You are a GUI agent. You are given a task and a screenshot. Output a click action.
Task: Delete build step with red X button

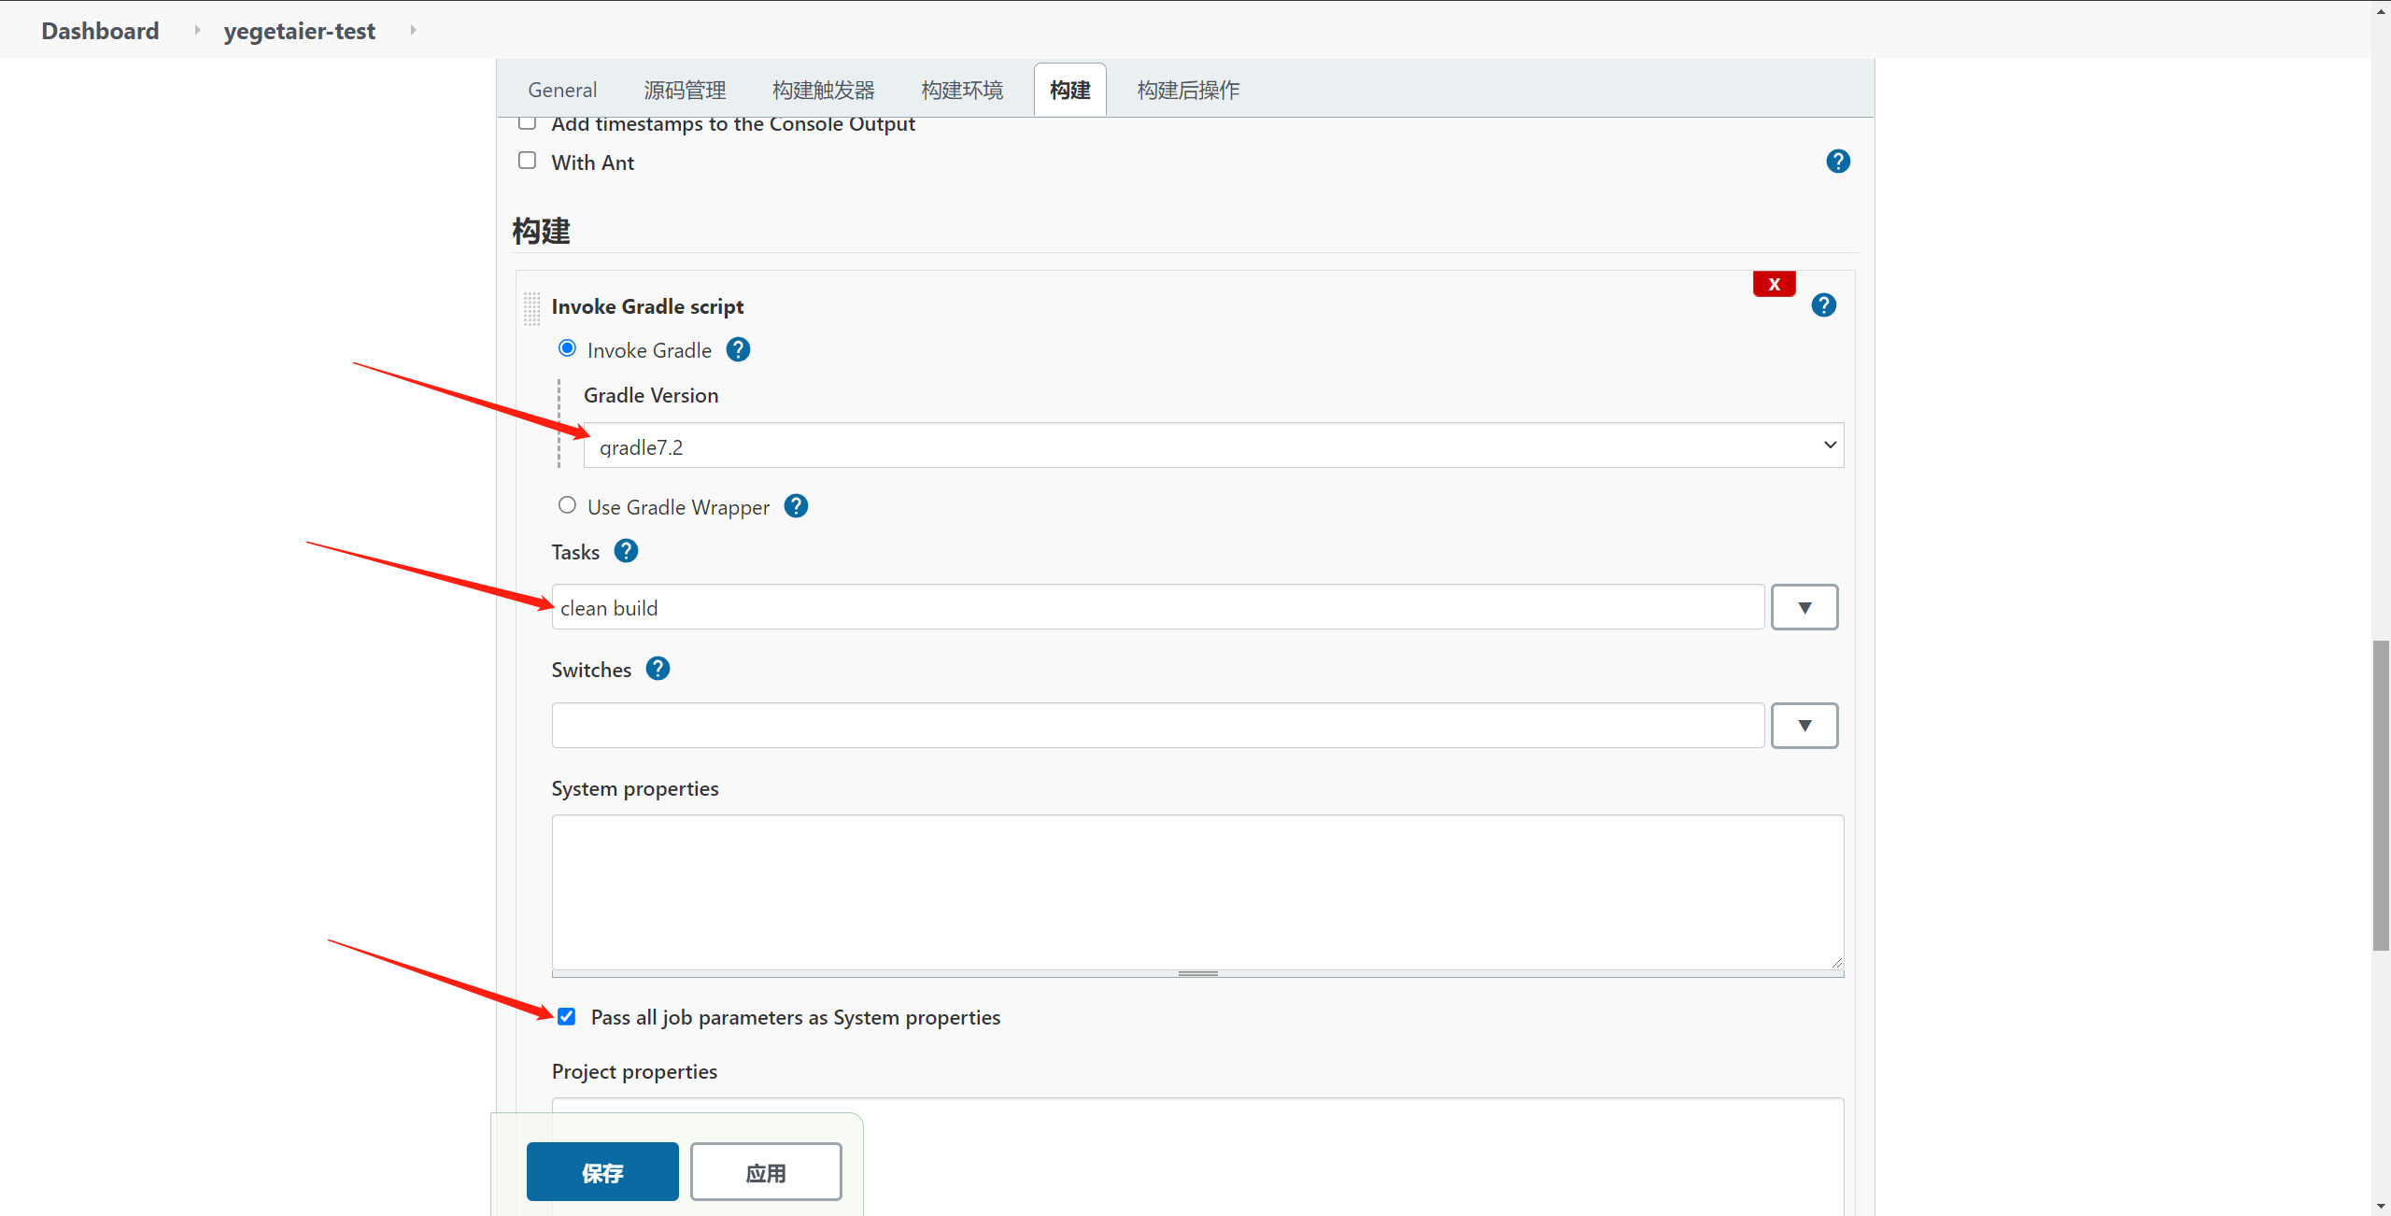coord(1774,284)
